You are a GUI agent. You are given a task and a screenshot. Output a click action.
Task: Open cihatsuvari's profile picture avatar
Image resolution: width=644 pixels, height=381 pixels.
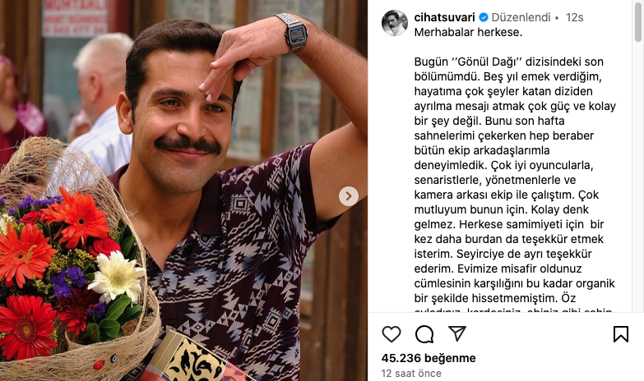pyautogui.click(x=395, y=23)
